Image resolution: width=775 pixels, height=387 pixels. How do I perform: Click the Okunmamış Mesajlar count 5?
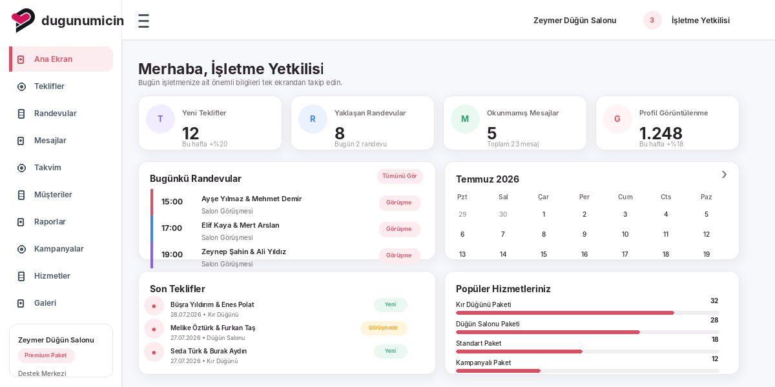coord(491,133)
